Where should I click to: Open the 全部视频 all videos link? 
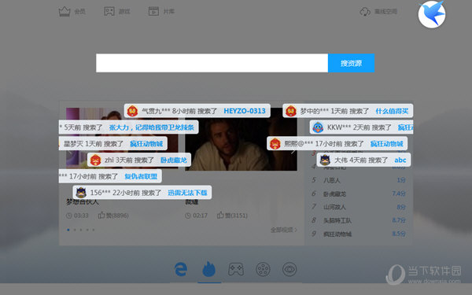coord(284,230)
